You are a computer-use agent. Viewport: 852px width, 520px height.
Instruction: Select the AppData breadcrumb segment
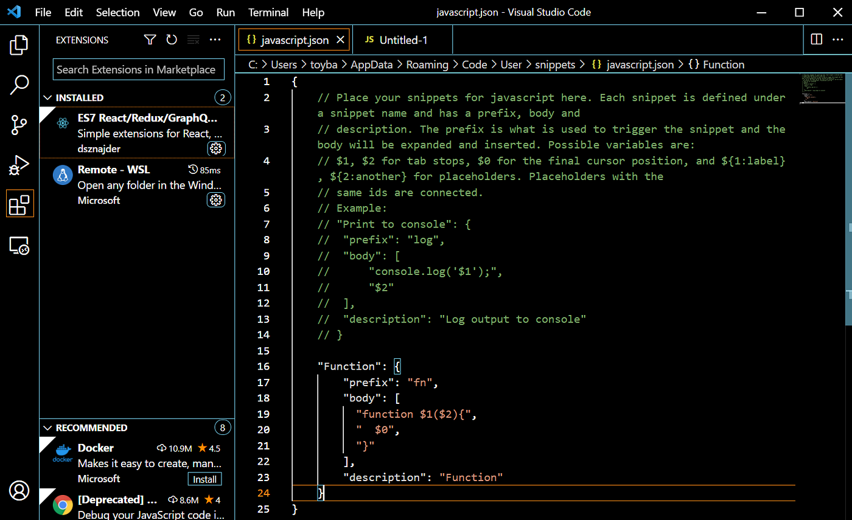[x=372, y=64]
